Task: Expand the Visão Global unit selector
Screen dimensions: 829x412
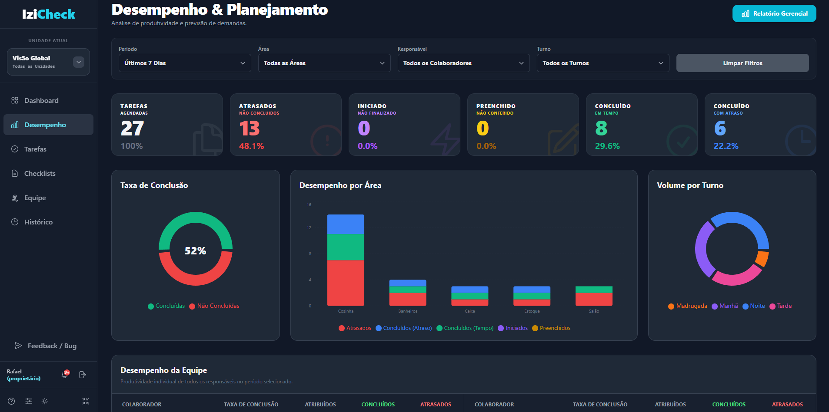Action: [x=79, y=62]
